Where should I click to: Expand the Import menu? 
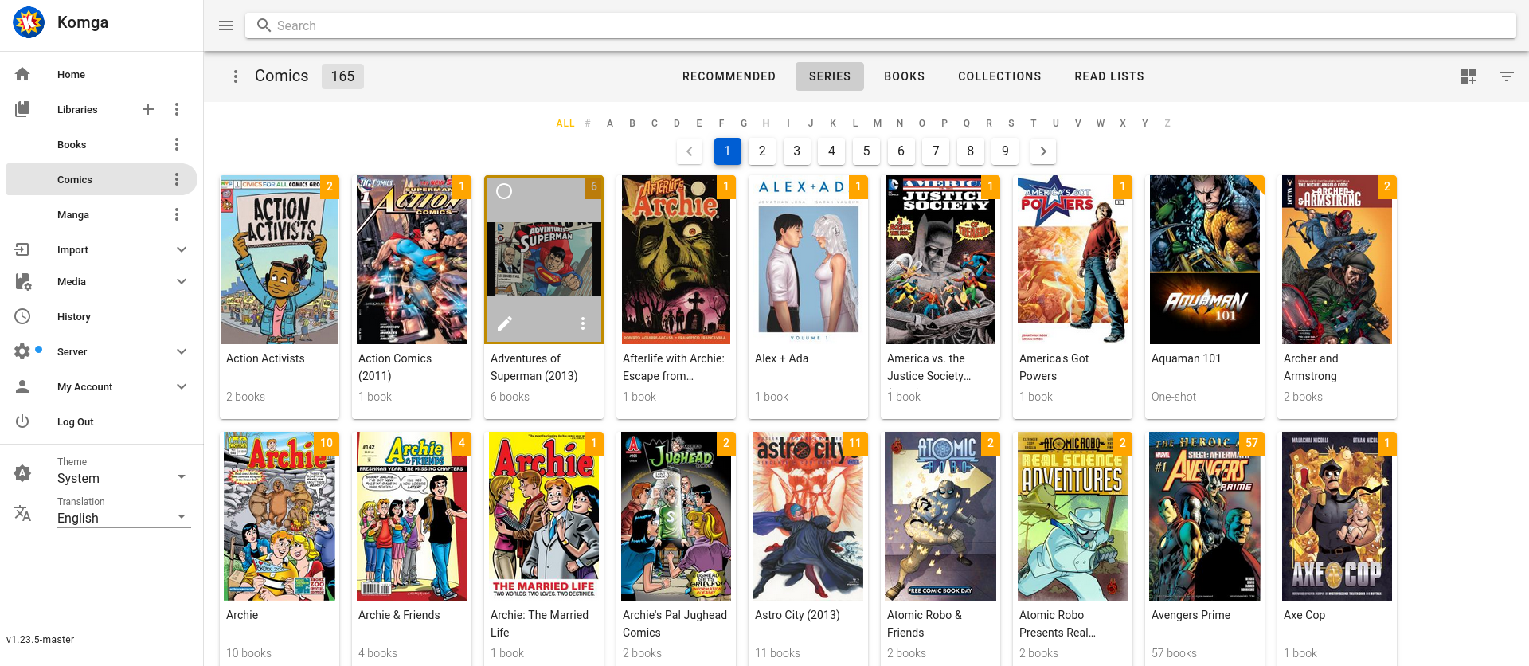pyautogui.click(x=182, y=249)
